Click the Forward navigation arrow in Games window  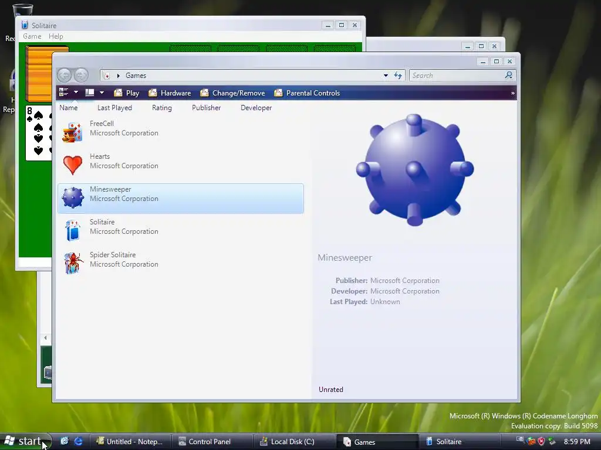click(81, 76)
